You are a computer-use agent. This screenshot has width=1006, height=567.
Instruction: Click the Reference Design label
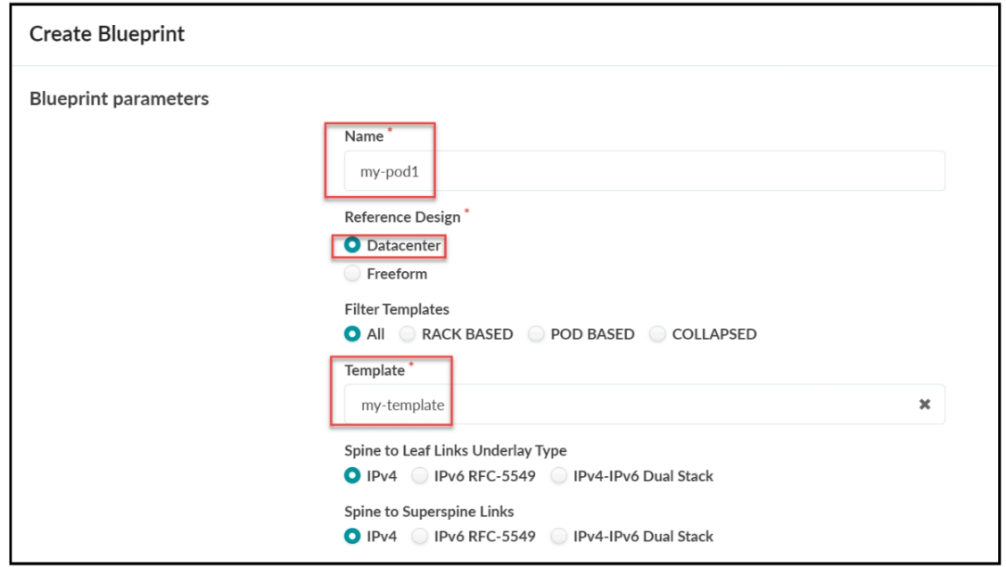402,217
